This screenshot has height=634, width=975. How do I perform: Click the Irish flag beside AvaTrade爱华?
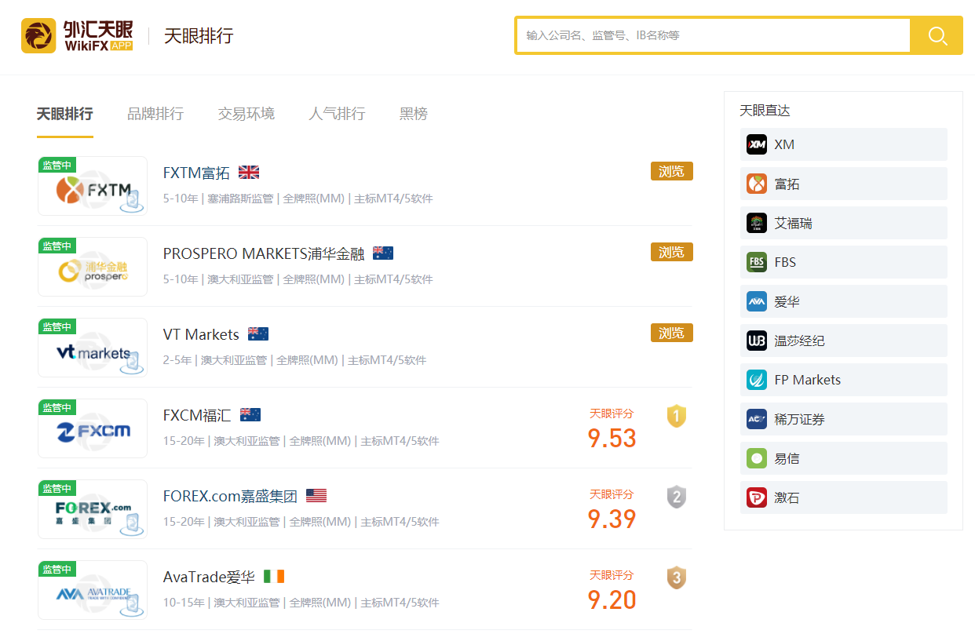(x=274, y=577)
